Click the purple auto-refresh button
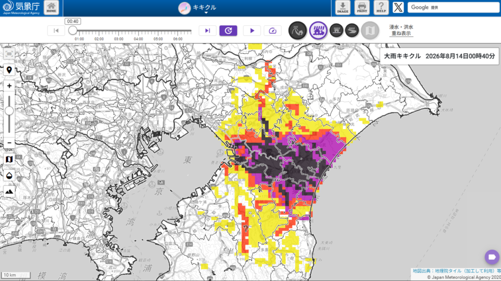Viewport: 501px width, 281px height. 228,31
